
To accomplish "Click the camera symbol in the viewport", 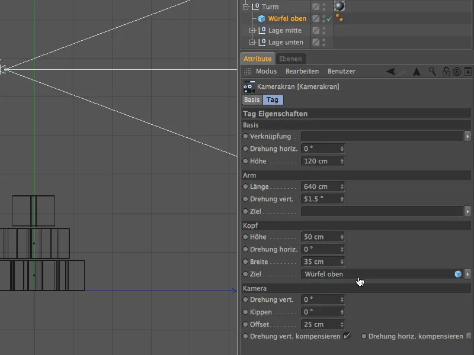I will pyautogui.click(x=4, y=69).
